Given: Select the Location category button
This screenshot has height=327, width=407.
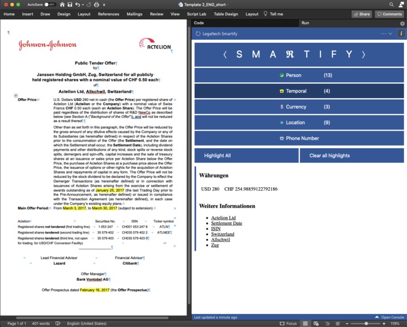Looking at the screenshot, I should (299, 123).
